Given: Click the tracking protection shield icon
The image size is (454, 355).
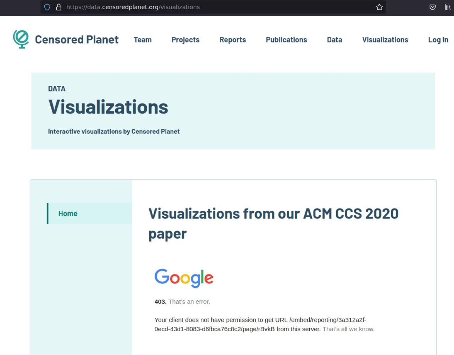Looking at the screenshot, I should [x=47, y=7].
